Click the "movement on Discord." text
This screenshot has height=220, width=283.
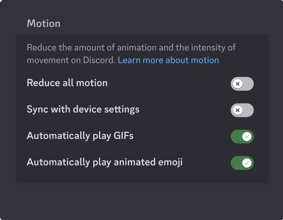click(71, 60)
